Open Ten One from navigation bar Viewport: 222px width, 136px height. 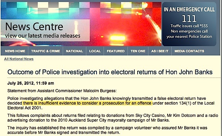click(x=138, y=51)
